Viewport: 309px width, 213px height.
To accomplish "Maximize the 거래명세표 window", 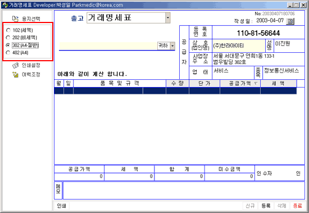I will tap(296, 5).
